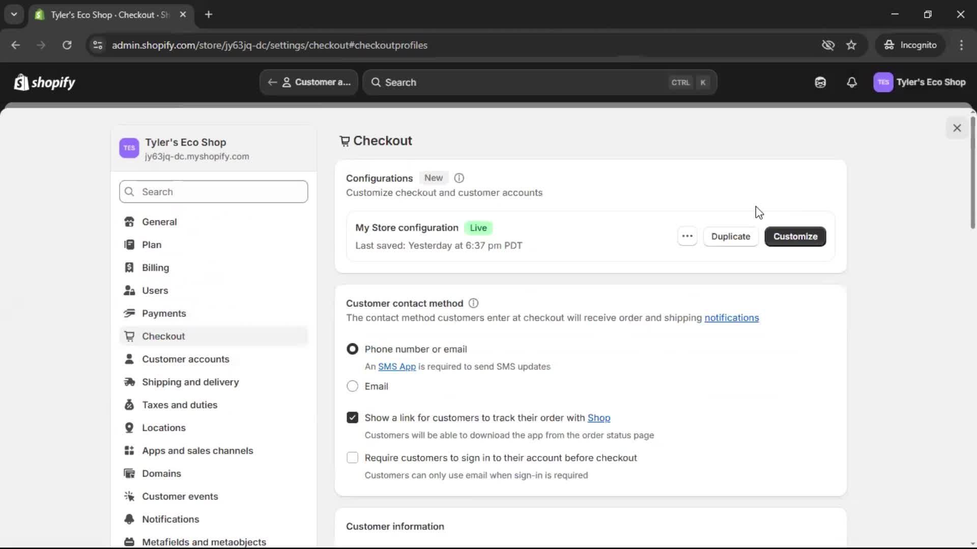The image size is (977, 549).
Task: Select the Email contact method
Action: 353,386
